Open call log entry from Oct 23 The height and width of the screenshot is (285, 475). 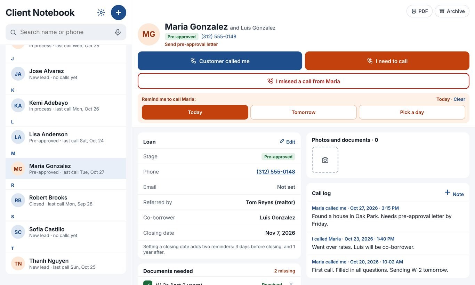(x=388, y=243)
